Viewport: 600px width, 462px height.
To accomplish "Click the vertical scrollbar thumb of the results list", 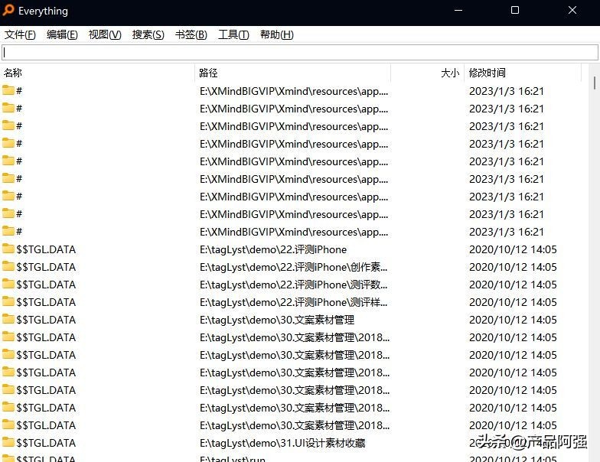I will click(594, 83).
